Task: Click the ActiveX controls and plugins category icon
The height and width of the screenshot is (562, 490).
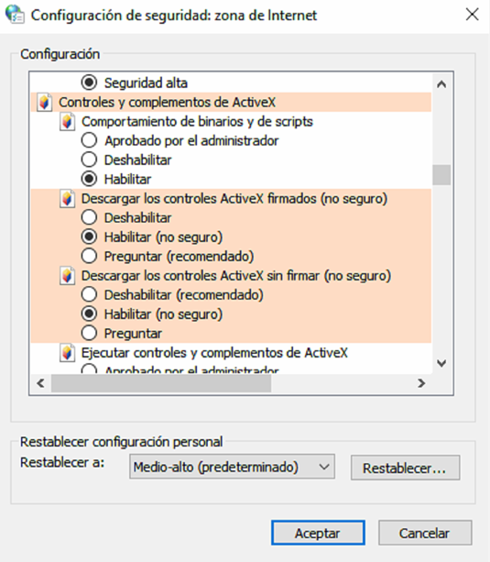Action: click(x=44, y=103)
